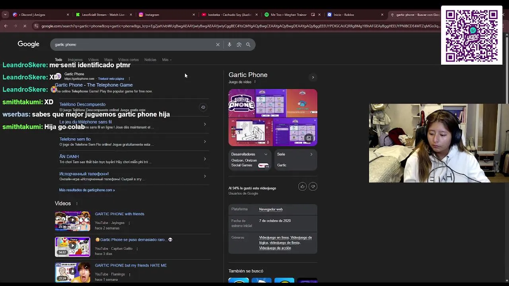Expand arrow for Telefone sem fio row

(x=205, y=141)
